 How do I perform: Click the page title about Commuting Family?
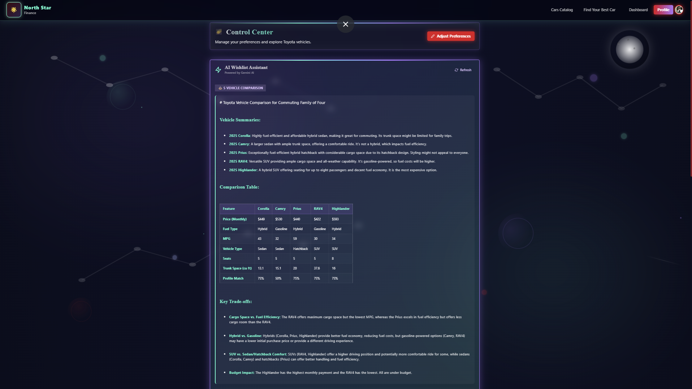272,103
